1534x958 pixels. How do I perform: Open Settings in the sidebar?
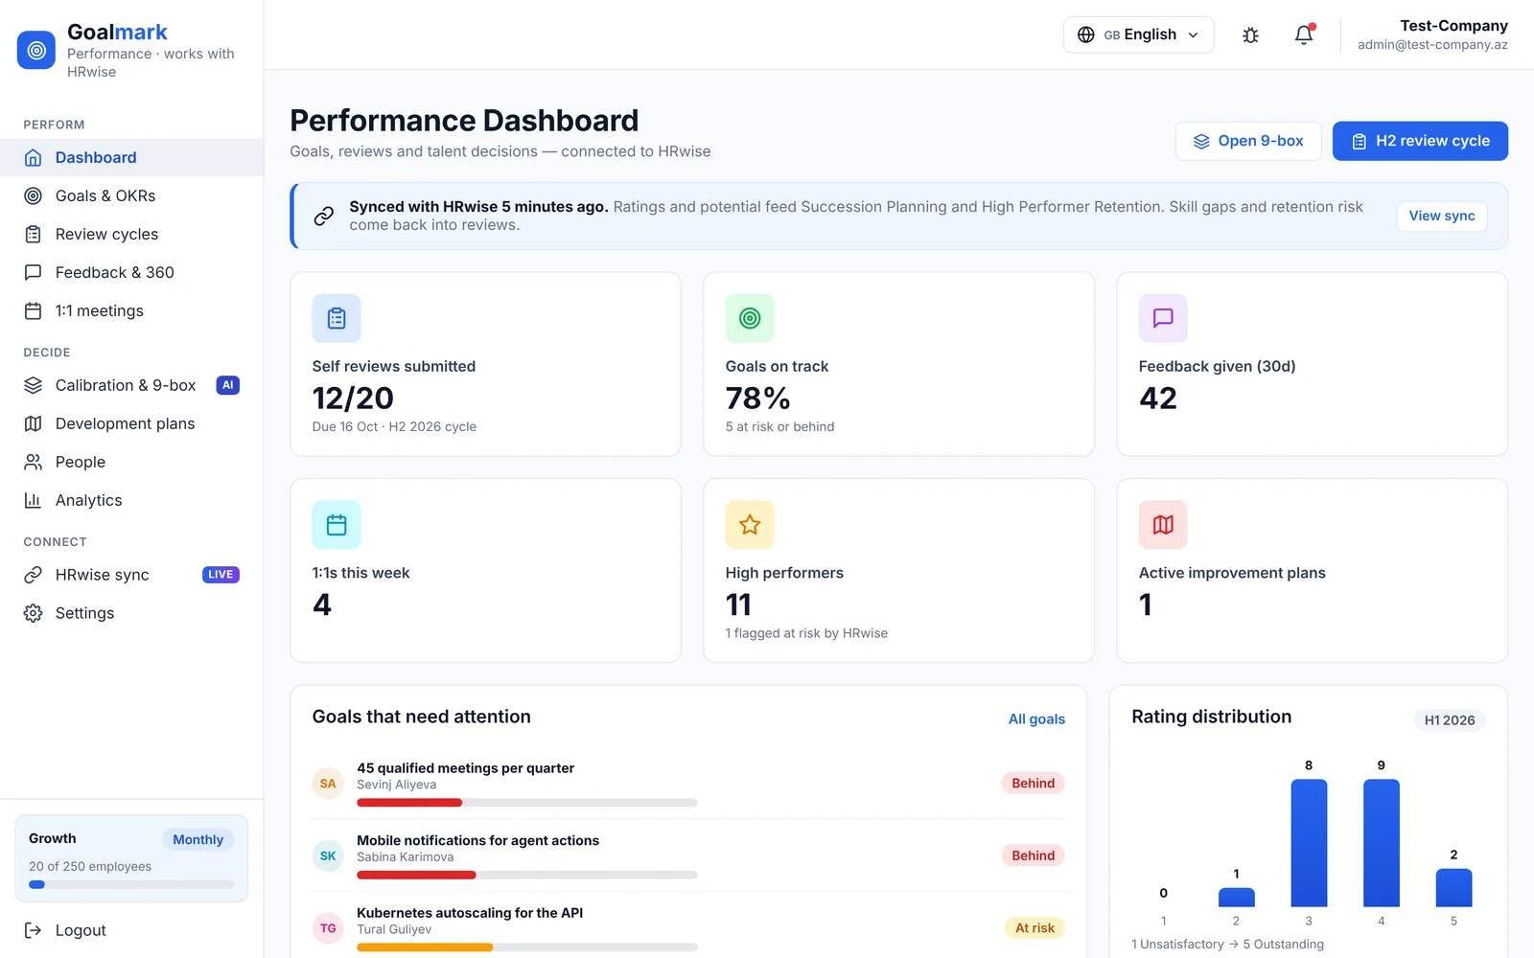click(131, 613)
